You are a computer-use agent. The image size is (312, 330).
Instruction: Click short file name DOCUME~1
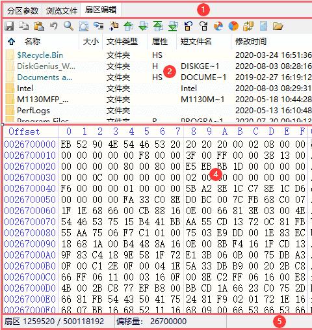(x=203, y=77)
